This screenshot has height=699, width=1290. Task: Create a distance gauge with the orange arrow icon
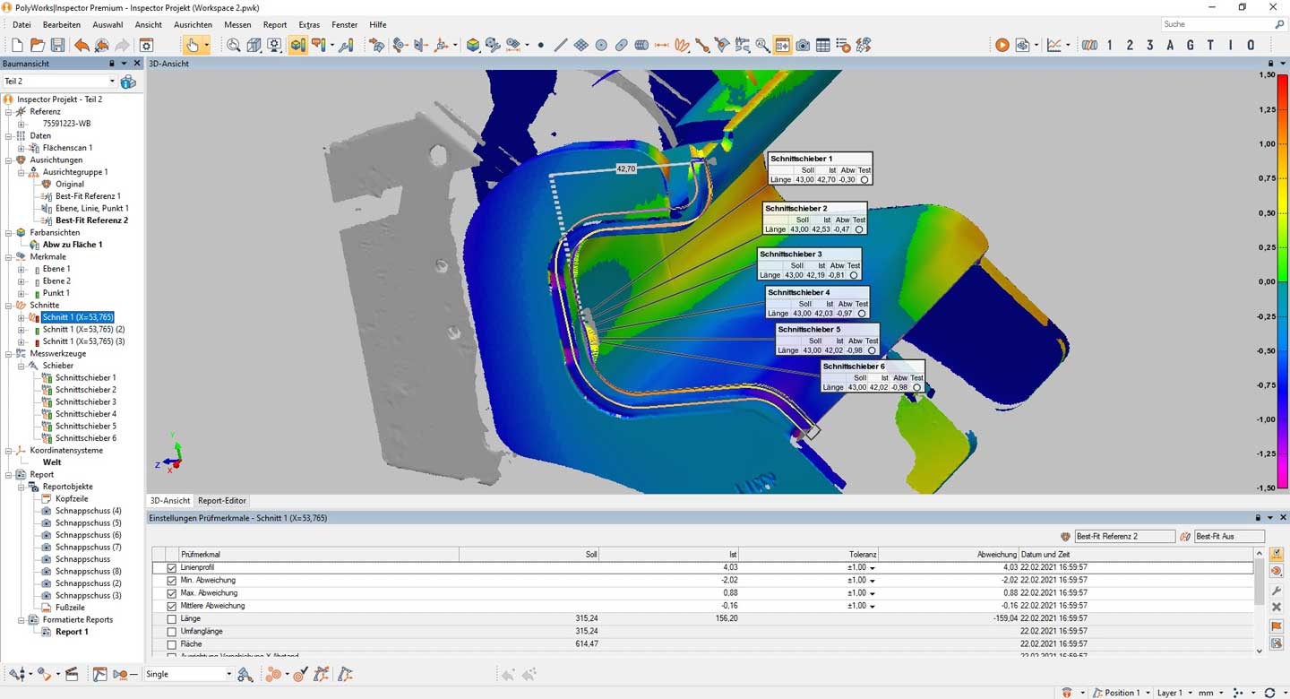pos(662,45)
